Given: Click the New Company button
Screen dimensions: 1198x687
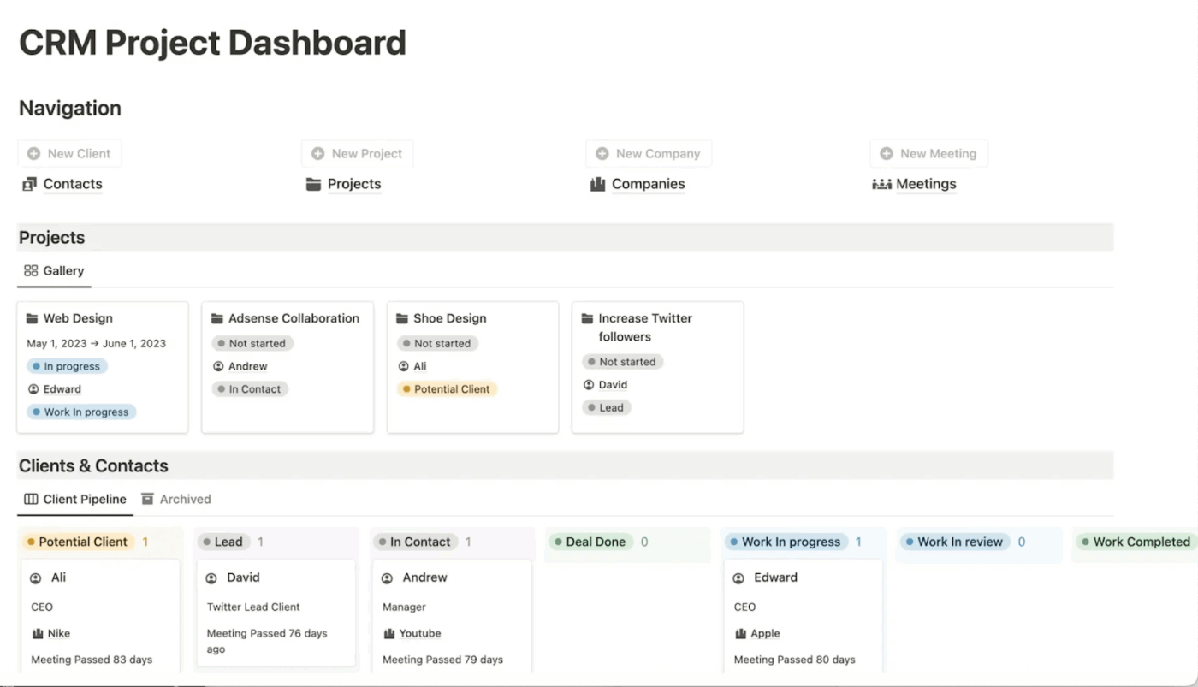Looking at the screenshot, I should click(649, 153).
